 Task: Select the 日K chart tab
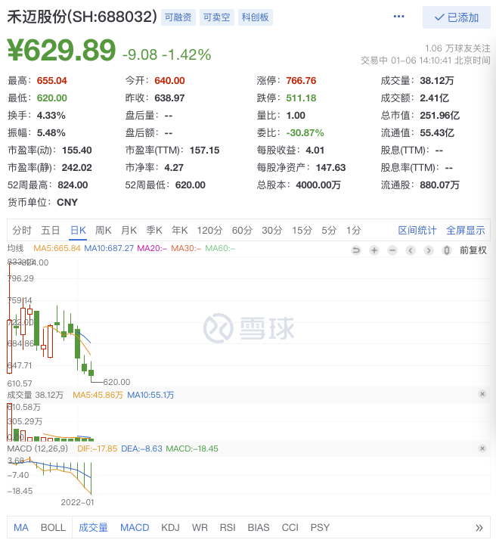78,230
